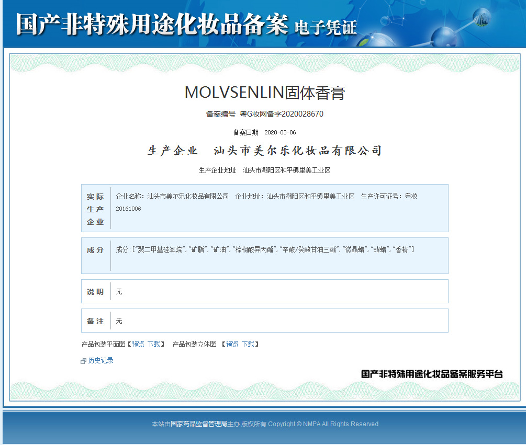The height and width of the screenshot is (445, 526).
Task: Download the 产品包装平面图 image
Action: coord(154,344)
